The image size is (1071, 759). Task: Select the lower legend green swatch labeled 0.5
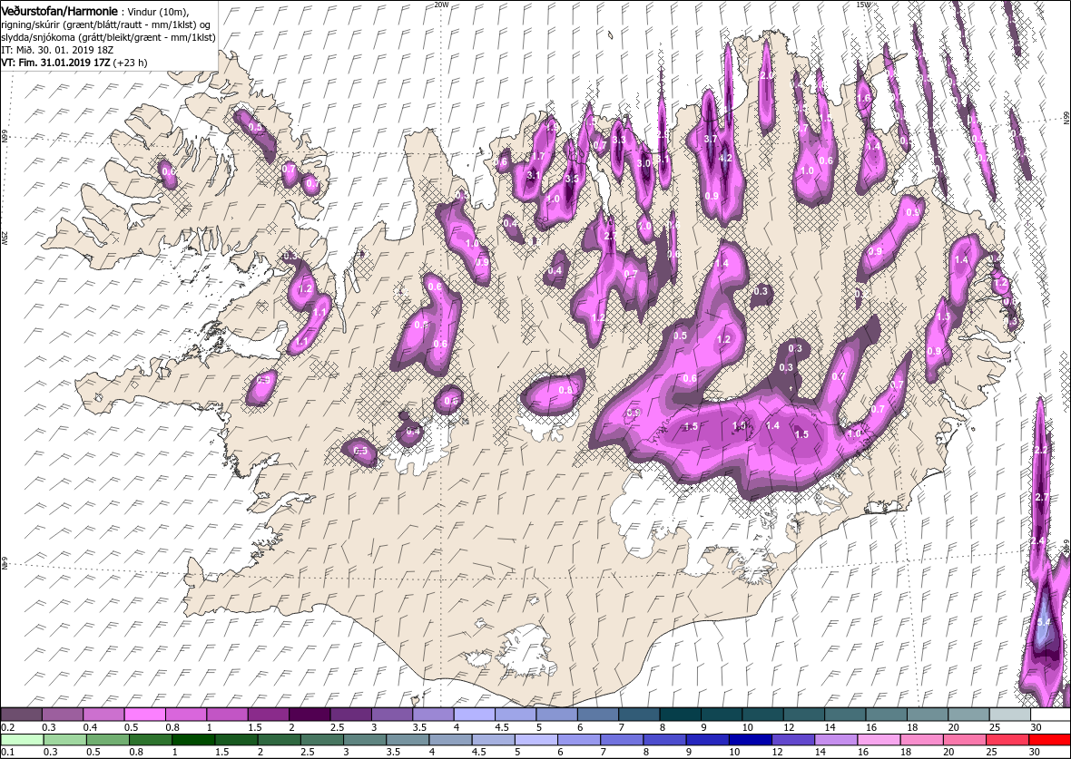coord(107,740)
